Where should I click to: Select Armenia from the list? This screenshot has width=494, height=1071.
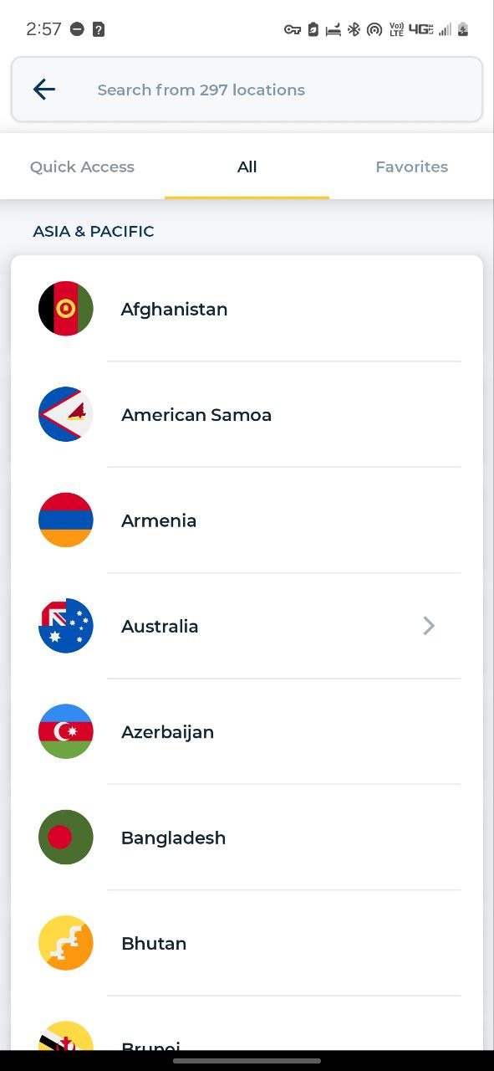247,520
